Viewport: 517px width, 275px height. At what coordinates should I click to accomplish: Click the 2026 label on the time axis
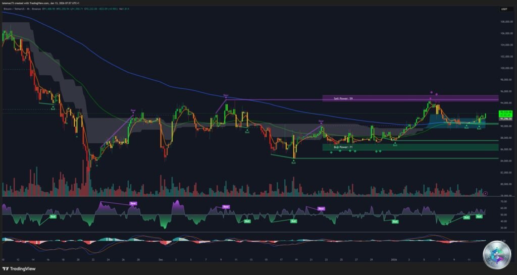pos(394,259)
